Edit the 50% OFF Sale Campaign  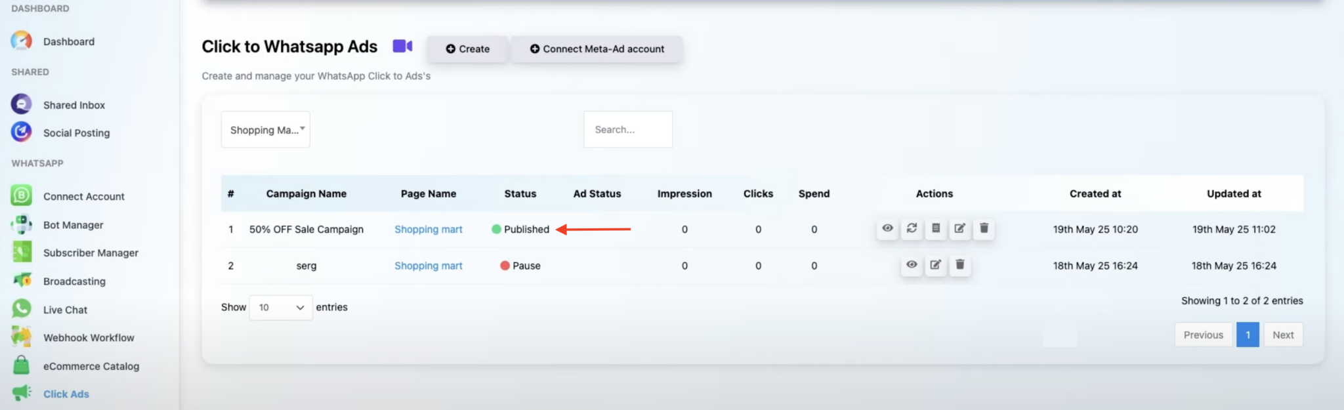coord(959,228)
